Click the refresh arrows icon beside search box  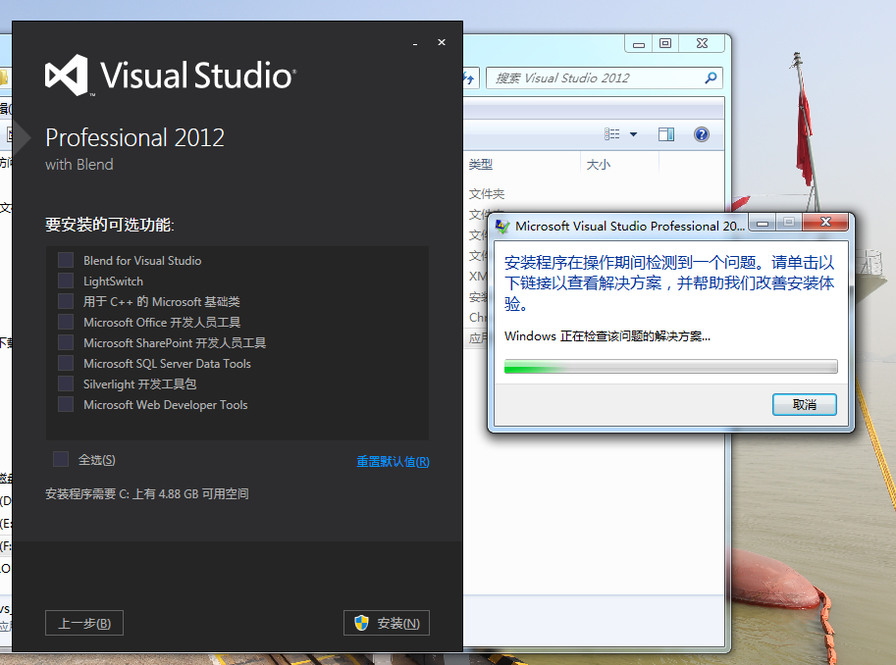pyautogui.click(x=468, y=78)
